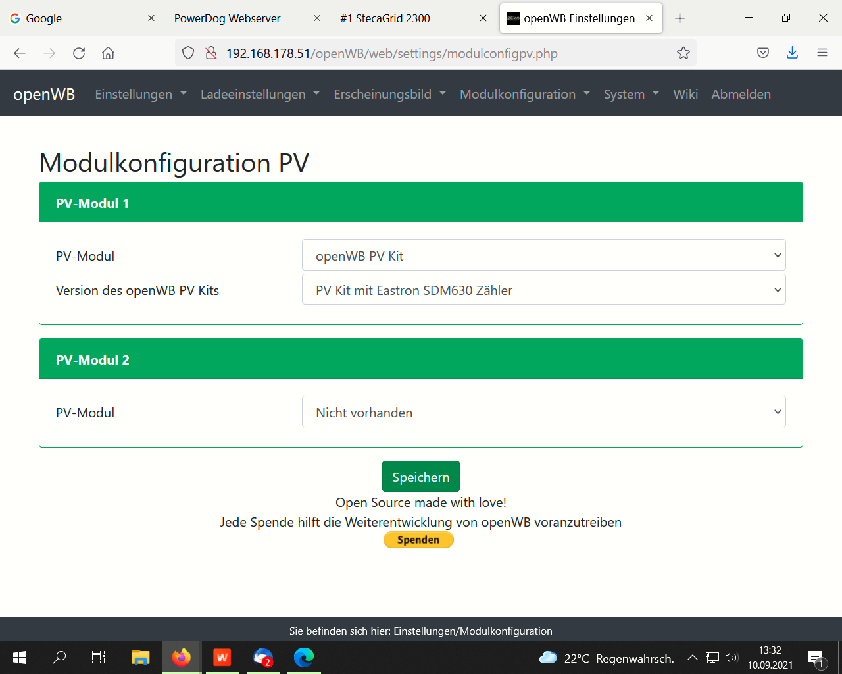
Task: Expand the Einstellungen navbar menu
Action: pos(141,94)
